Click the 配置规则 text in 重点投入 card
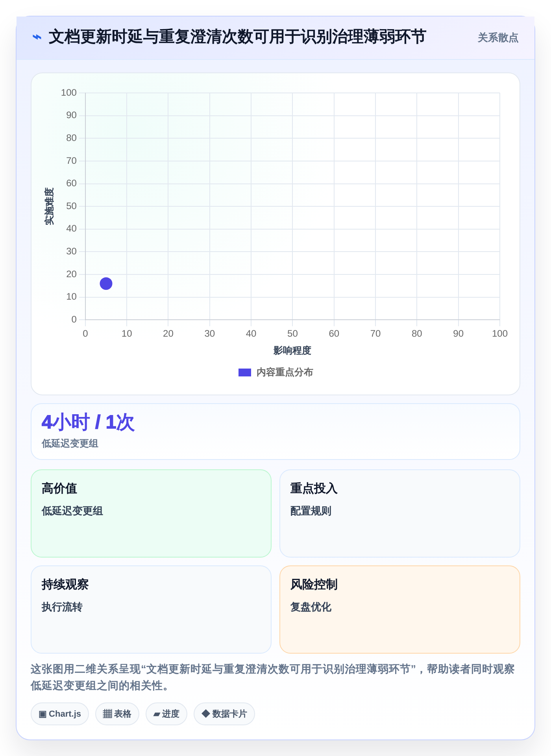 (311, 511)
